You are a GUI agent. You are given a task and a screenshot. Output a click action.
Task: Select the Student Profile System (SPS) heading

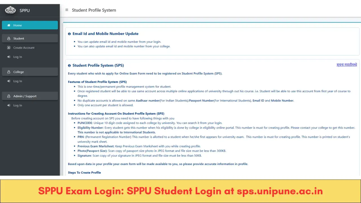point(98,65)
